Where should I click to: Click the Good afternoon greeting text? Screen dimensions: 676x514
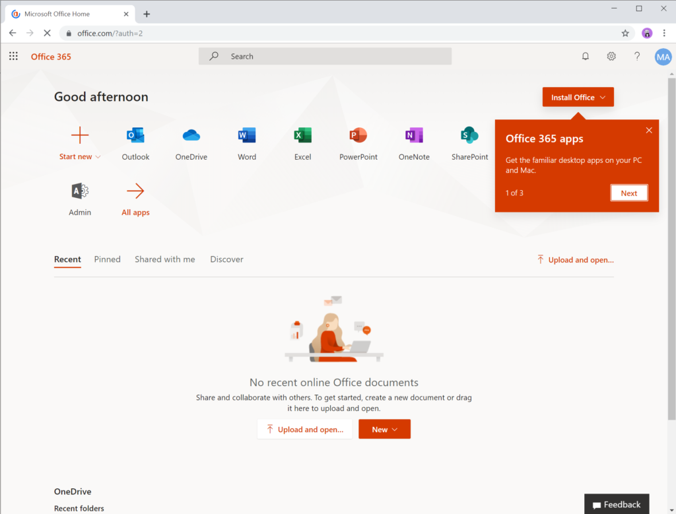[x=101, y=97]
